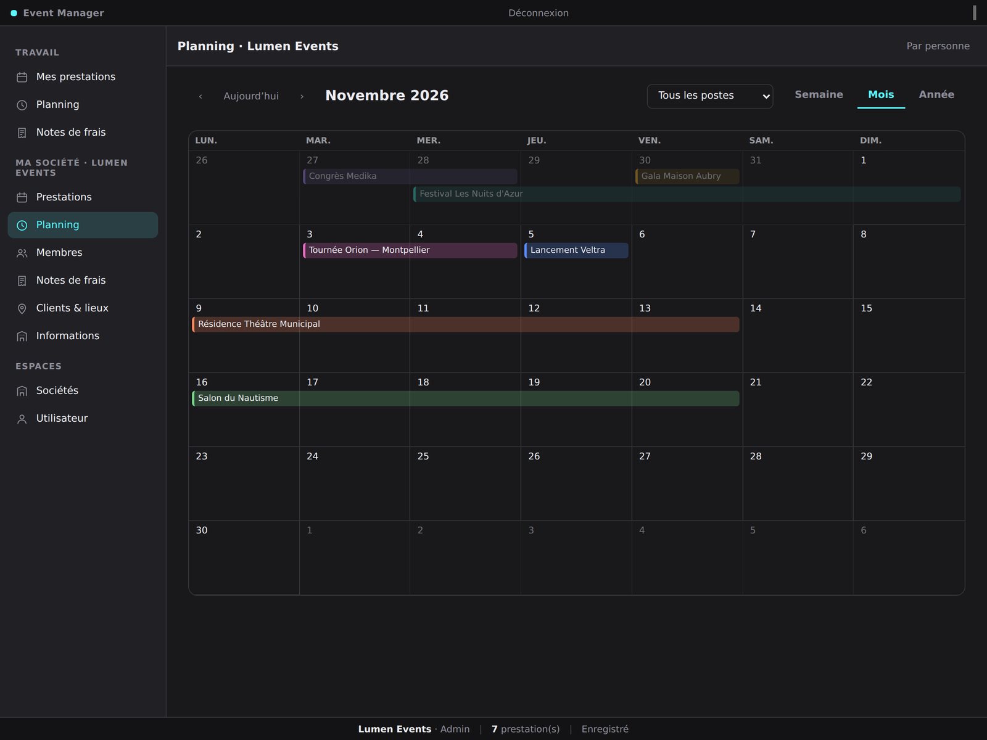This screenshot has width=987, height=740.
Task: Click the active Planning clock icon under Ma Société
Action: (22, 225)
